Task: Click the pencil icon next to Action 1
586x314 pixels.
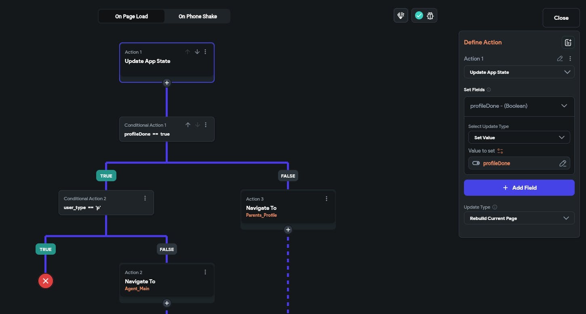Action: coord(560,59)
